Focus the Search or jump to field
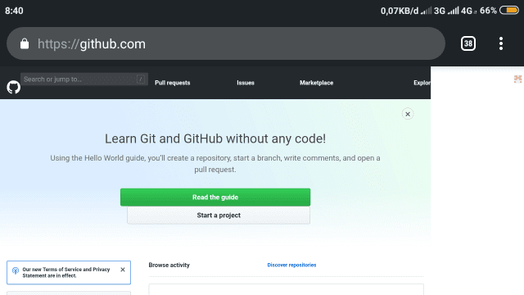Image resolution: width=524 pixels, height=295 pixels. coord(84,79)
